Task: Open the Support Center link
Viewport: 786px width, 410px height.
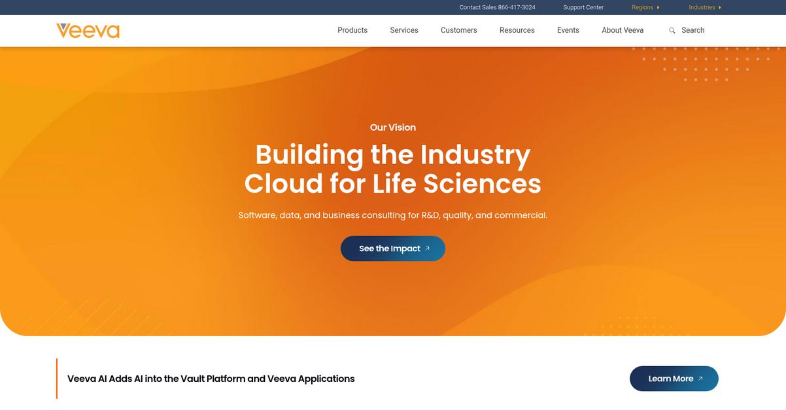Action: [x=583, y=7]
